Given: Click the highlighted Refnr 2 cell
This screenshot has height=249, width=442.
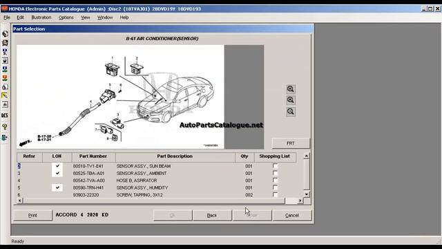Looking at the screenshot, I should (19, 166).
